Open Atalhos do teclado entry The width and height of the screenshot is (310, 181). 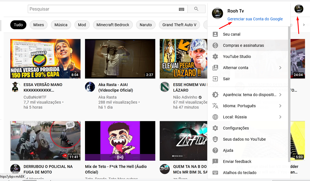coord(248,173)
